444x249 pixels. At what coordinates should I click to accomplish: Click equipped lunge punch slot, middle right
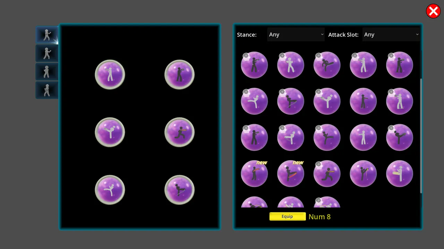179,132
